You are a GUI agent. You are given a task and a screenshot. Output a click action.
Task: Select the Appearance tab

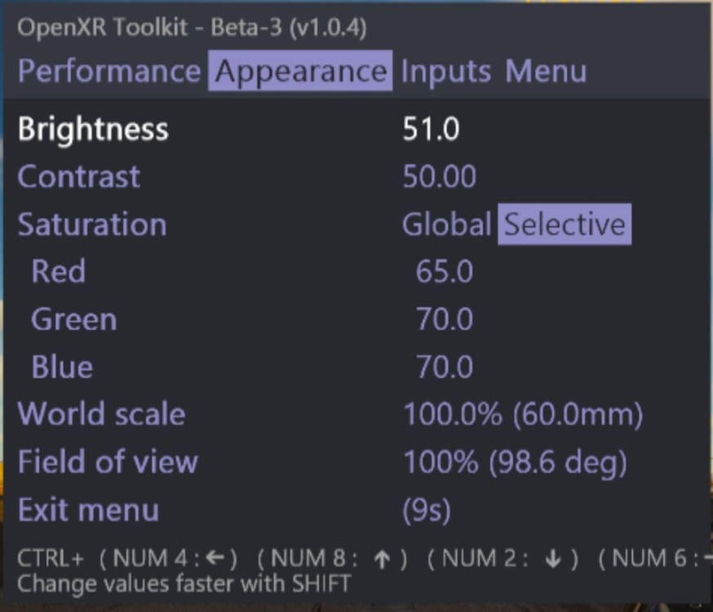(x=299, y=72)
